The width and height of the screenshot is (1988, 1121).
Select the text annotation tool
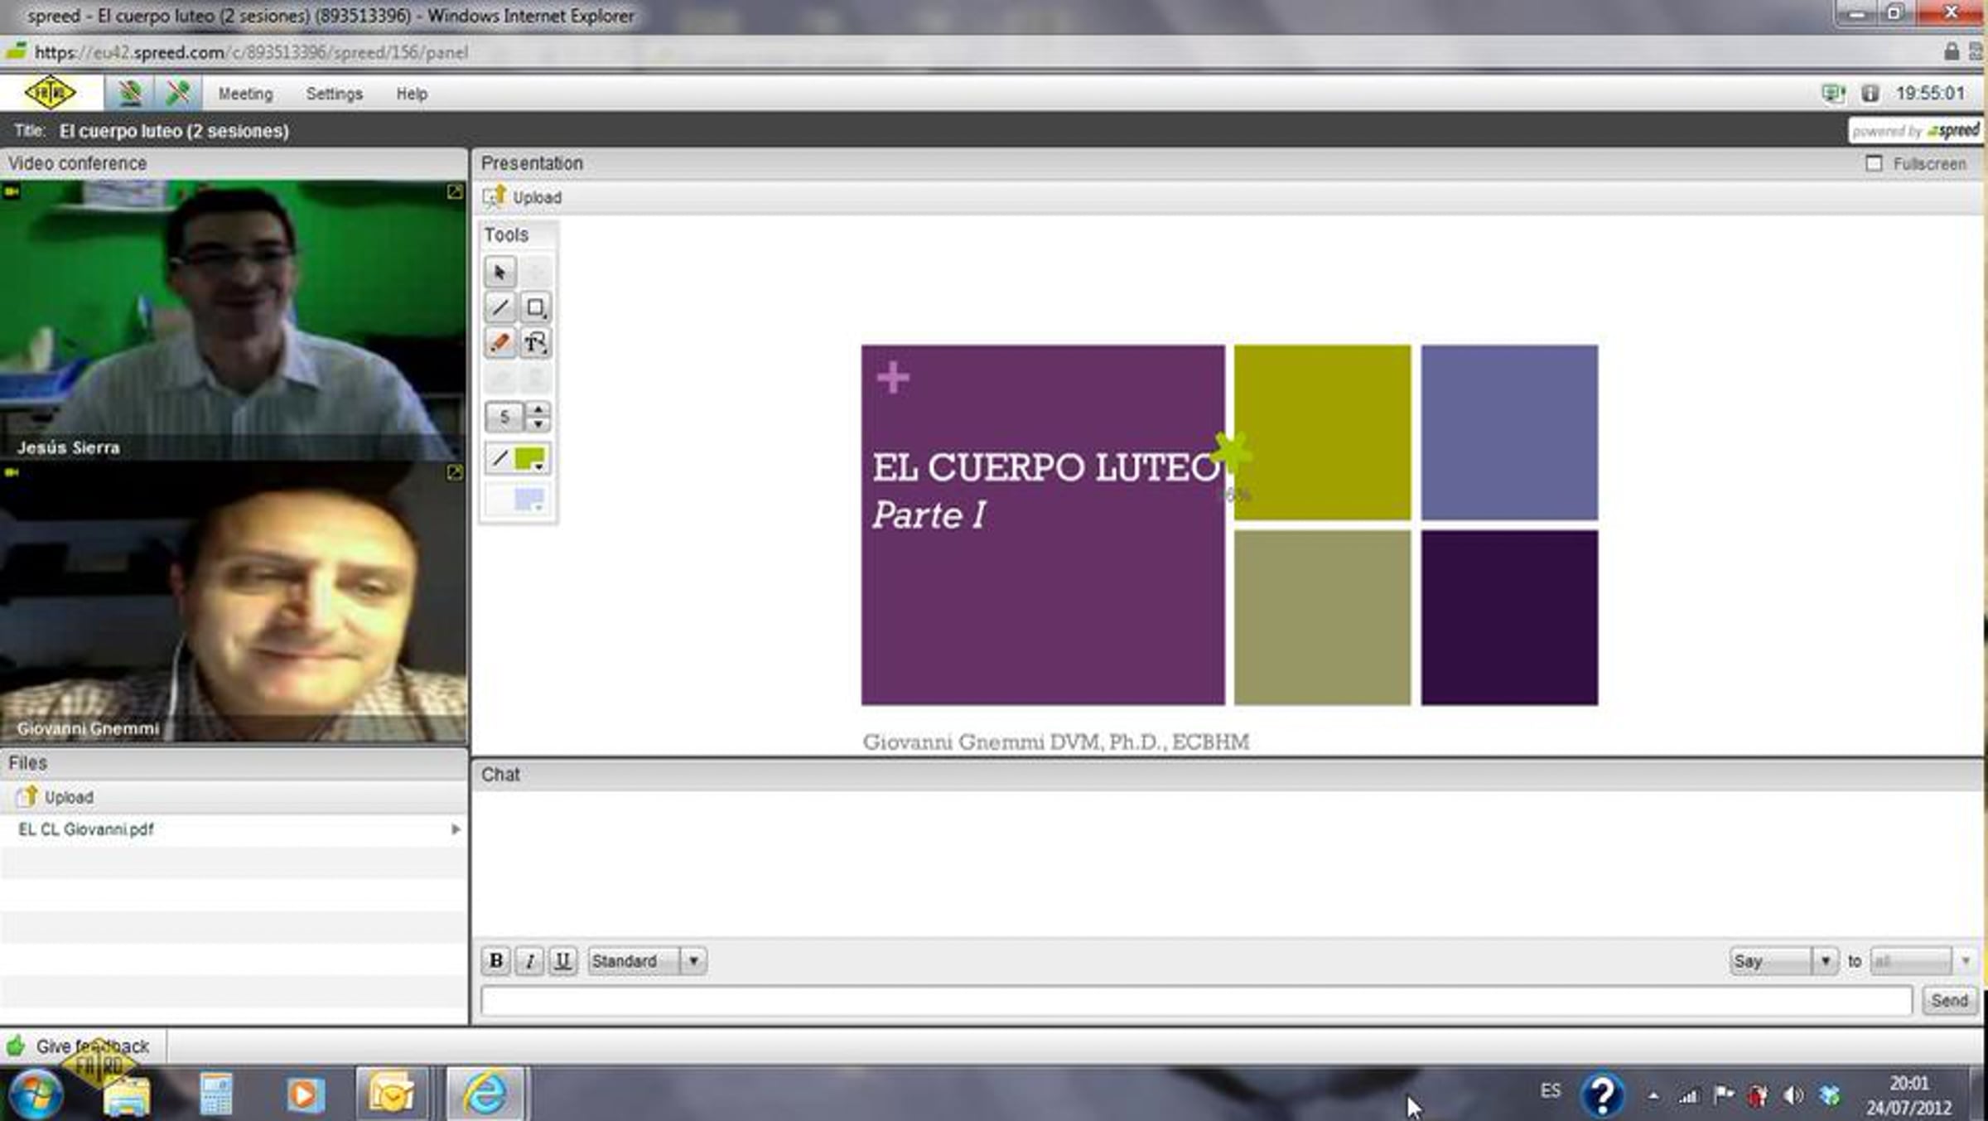[535, 342]
